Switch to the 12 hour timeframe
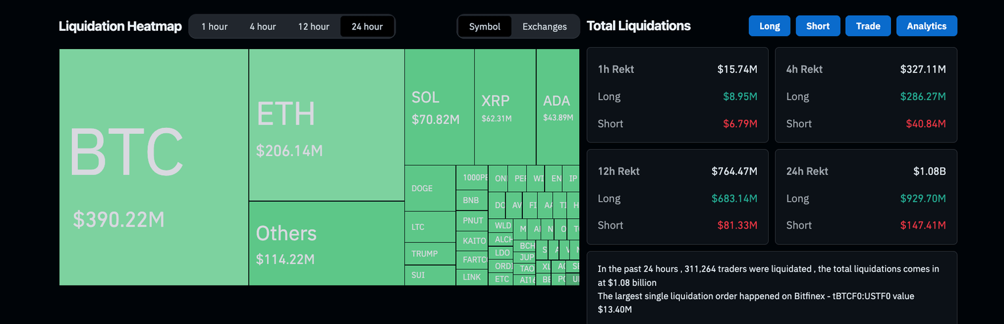 [x=314, y=27]
